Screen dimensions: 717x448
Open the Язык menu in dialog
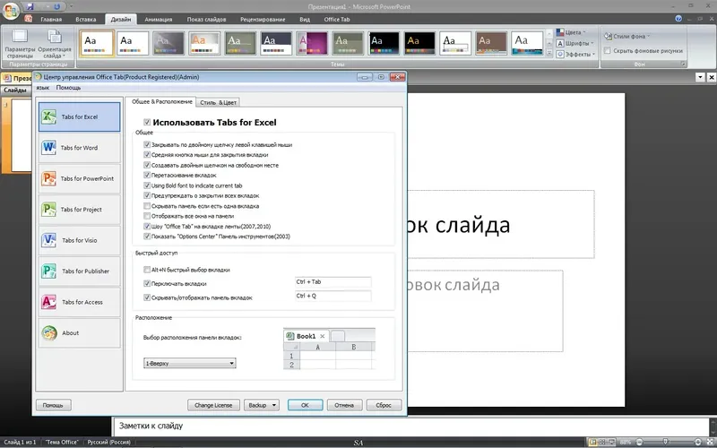tap(43, 87)
